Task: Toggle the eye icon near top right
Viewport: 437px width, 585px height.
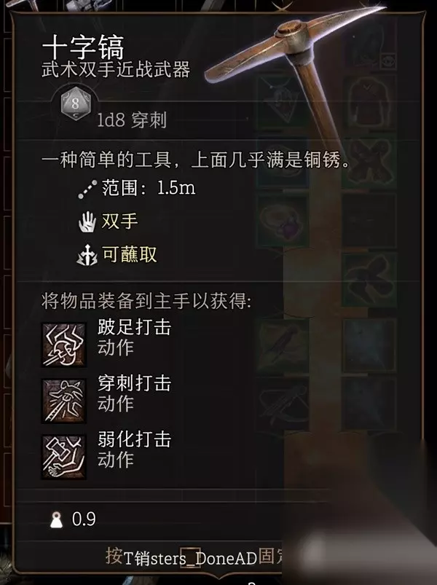Action: 388,60
